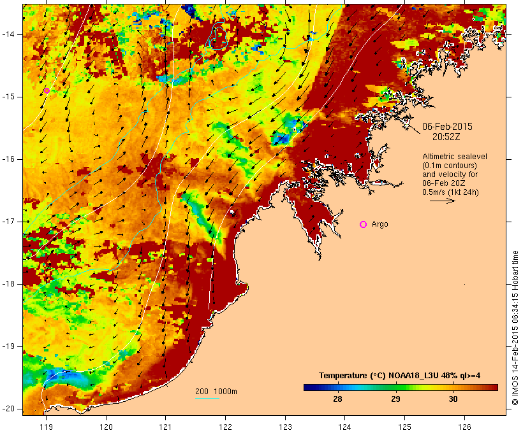
Task: Click the 0.5 m/s velocity scale arrow
Action: click(x=442, y=201)
